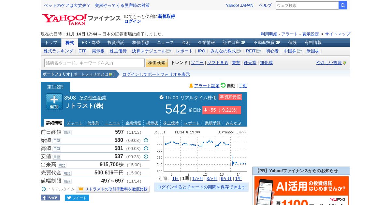Open the やさしい投資 link

329,63
